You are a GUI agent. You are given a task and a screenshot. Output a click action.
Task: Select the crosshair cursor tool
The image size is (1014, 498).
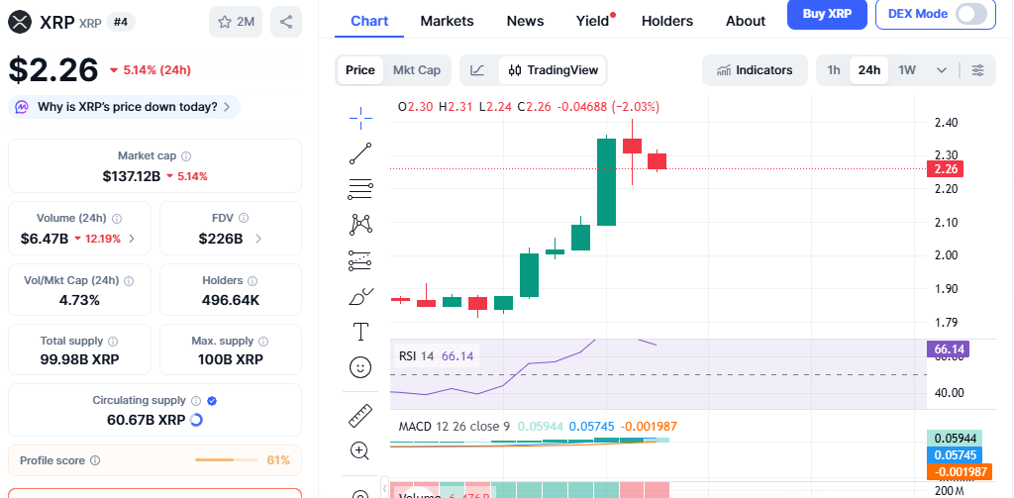coord(360,118)
